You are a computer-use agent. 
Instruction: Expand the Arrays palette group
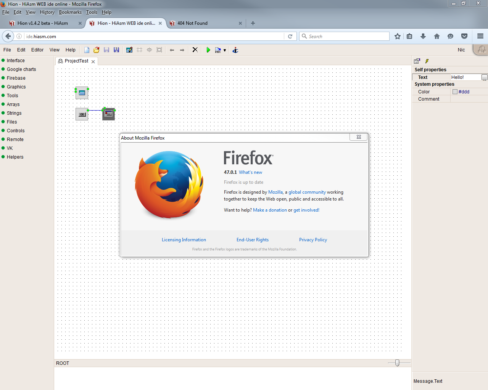tap(13, 104)
